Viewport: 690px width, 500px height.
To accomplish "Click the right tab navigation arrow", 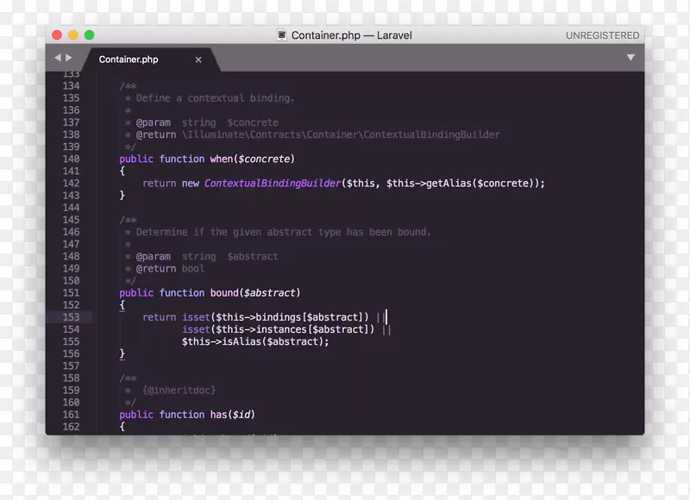I will 68,58.
